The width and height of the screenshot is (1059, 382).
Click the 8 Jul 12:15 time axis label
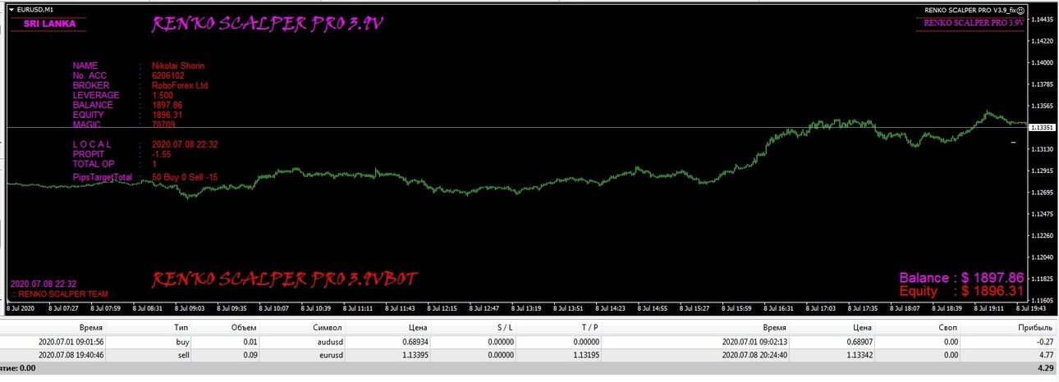pyautogui.click(x=440, y=309)
